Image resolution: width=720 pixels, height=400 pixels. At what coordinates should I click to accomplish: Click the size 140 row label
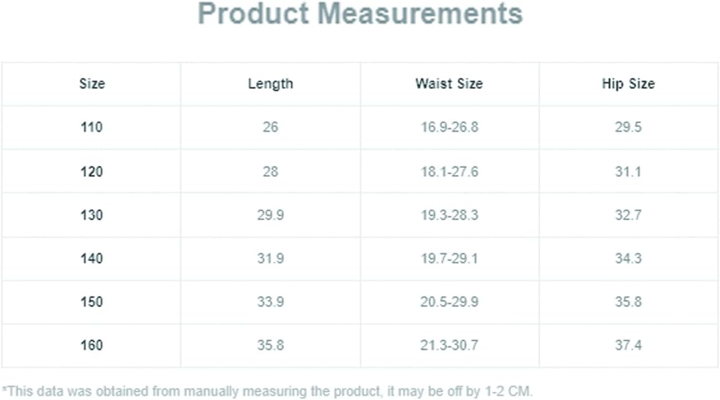click(92, 258)
